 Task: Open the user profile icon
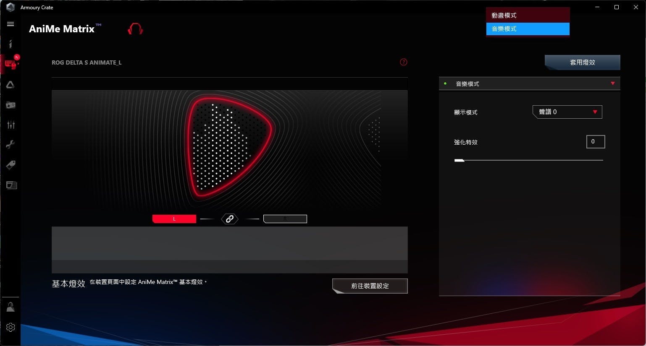11,307
